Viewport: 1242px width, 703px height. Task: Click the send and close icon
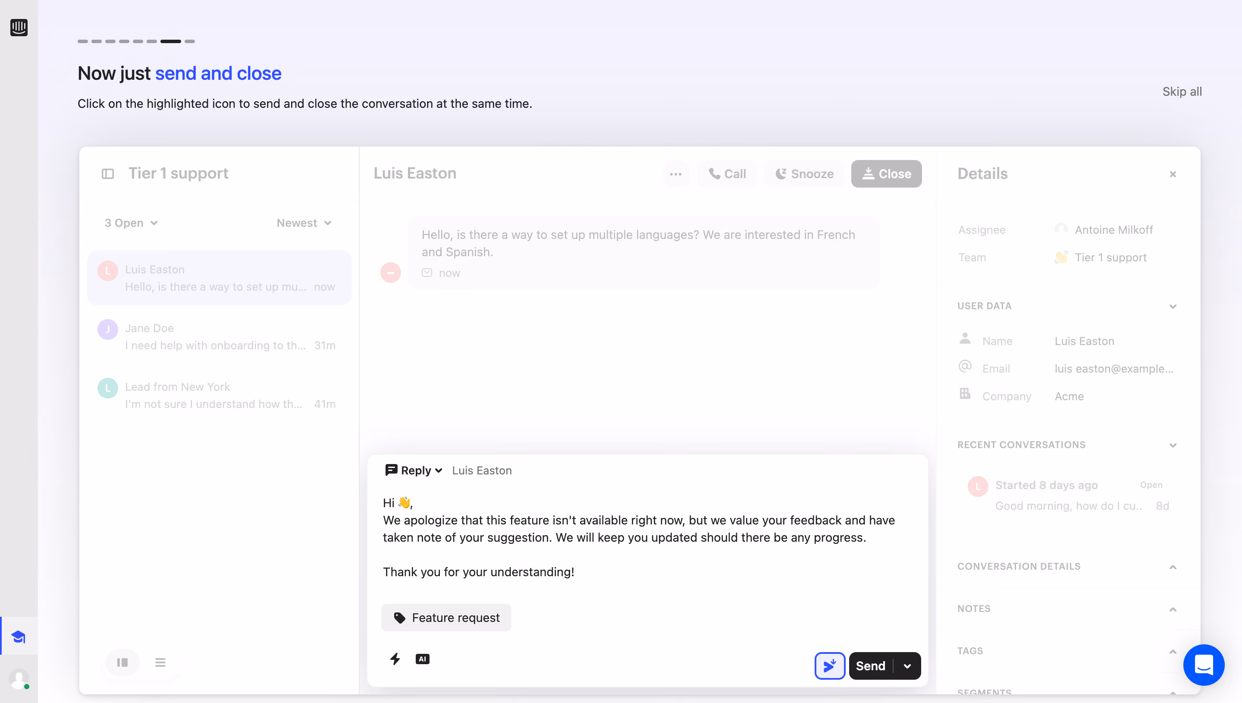(829, 665)
